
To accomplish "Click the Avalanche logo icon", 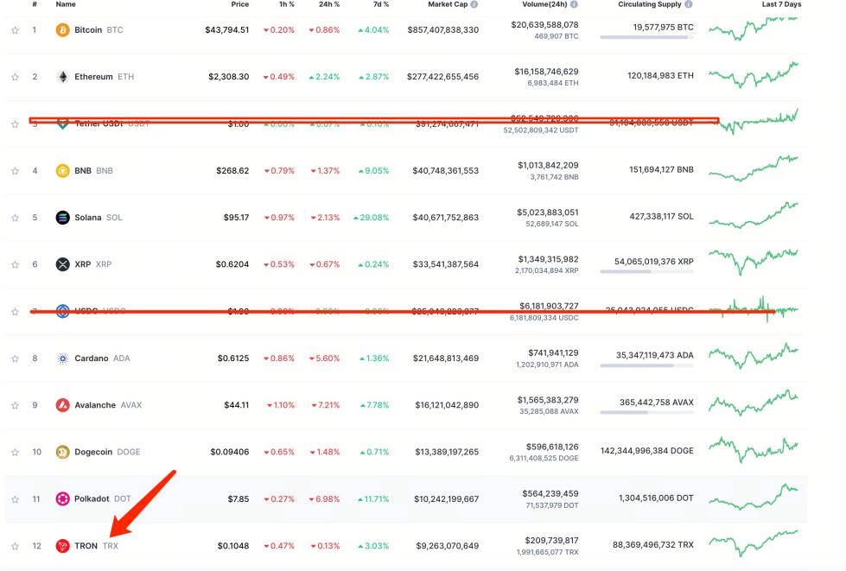I will pos(62,405).
